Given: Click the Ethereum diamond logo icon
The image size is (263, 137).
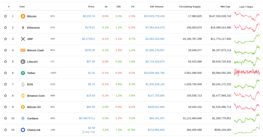Looking at the screenshot, I should pos(23,28).
